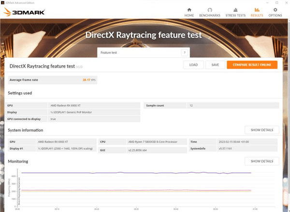Click the OPTIONS menu label
The image size is (290, 212).
pos(275,15)
